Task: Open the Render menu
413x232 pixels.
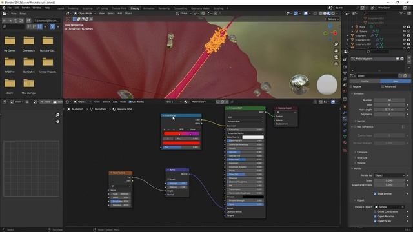Action: 26,8
